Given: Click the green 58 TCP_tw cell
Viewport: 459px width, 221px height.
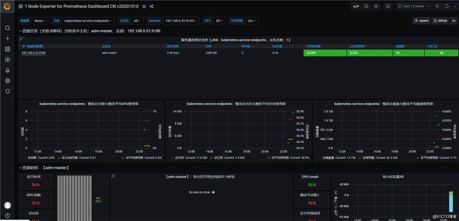Looking at the screenshot, I should tap(441, 53).
